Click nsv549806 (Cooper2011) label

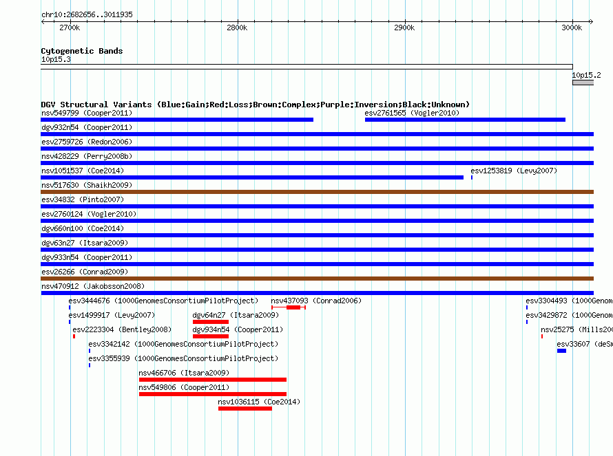(184, 387)
